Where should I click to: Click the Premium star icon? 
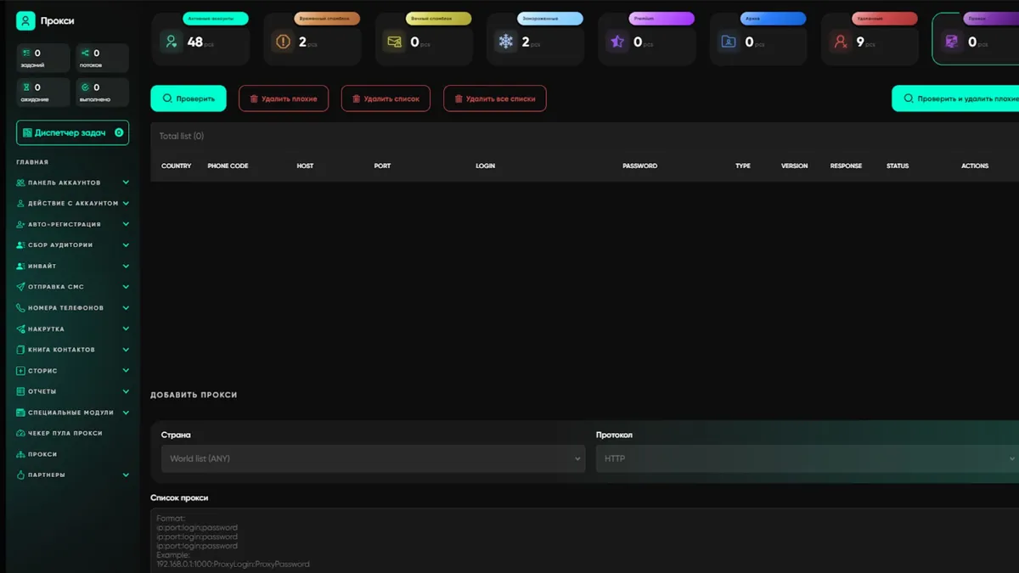coord(617,42)
